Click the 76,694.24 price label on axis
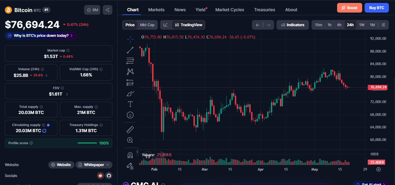The width and height of the screenshot is (395, 185). coord(377,87)
